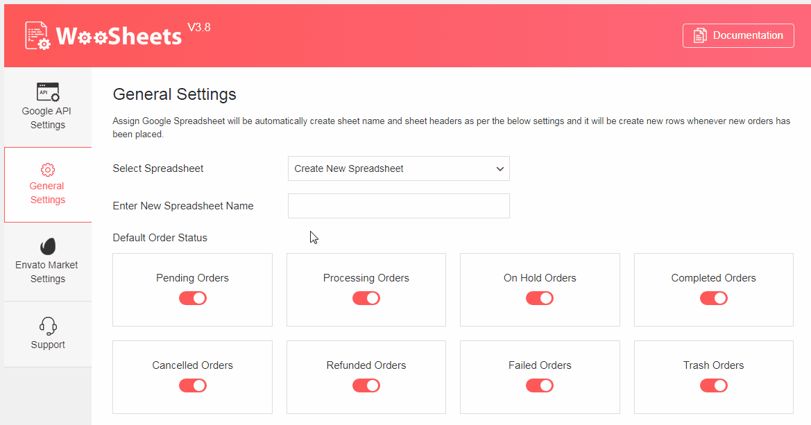
Task: Click the Envato Market leaf icon
Action: coord(48,247)
